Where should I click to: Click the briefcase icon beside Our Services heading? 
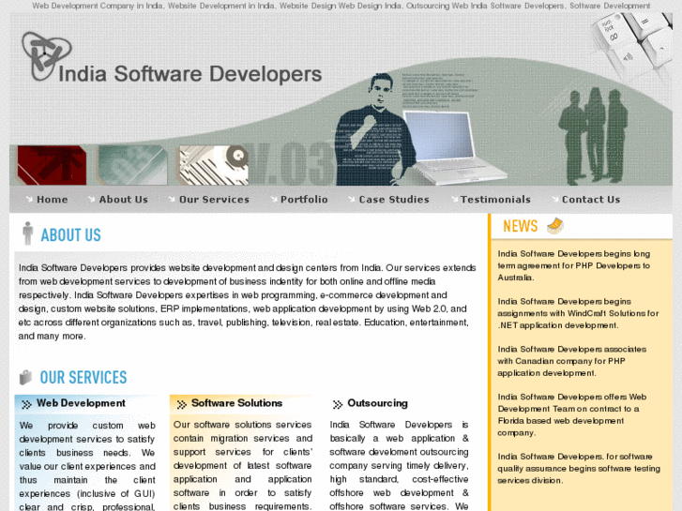(25, 377)
